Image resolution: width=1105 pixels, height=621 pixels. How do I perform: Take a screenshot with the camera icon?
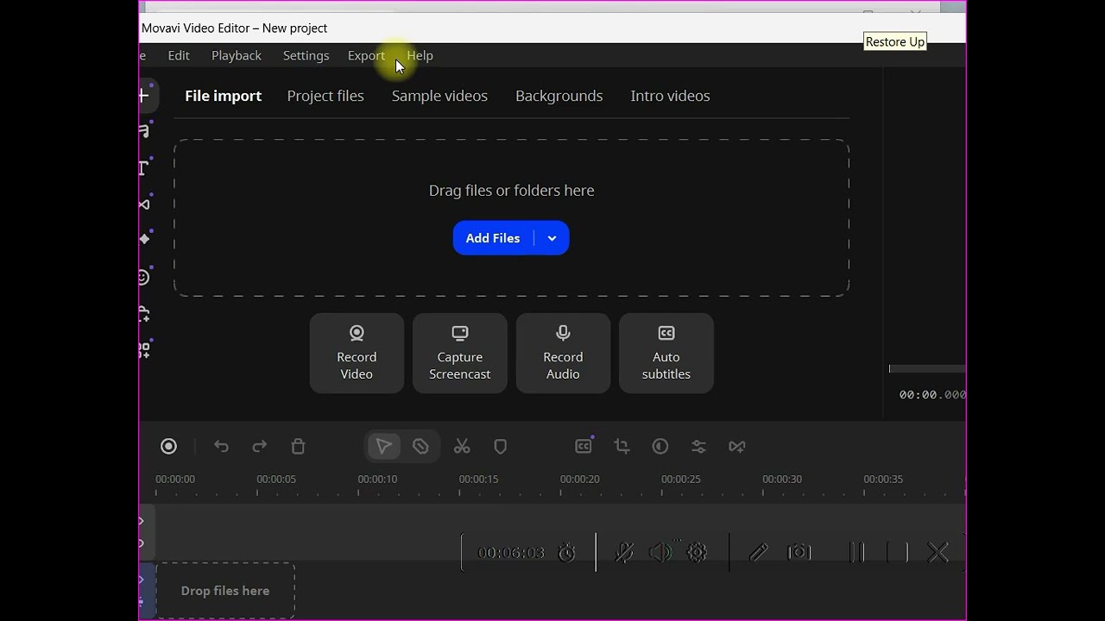[799, 552]
